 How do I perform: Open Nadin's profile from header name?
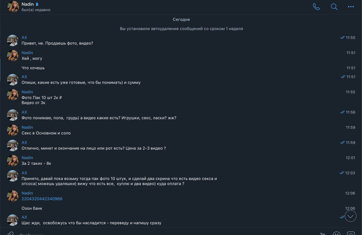(28, 4)
